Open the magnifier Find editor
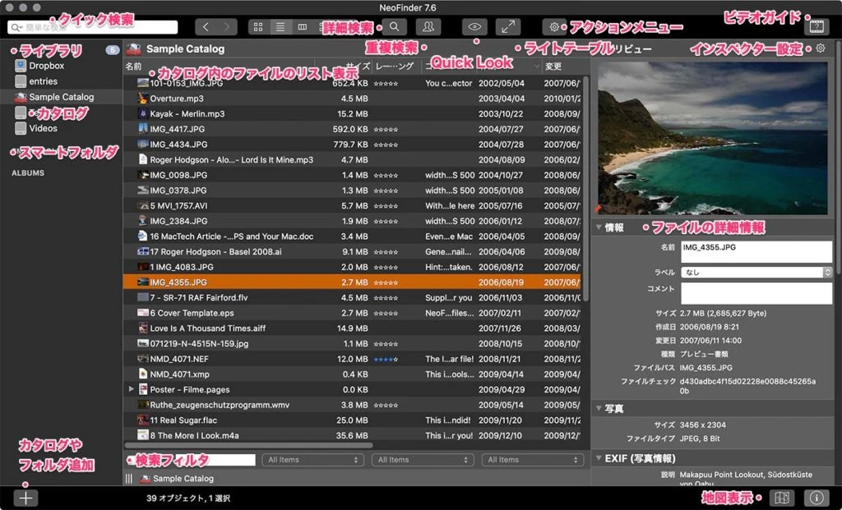 [x=394, y=27]
